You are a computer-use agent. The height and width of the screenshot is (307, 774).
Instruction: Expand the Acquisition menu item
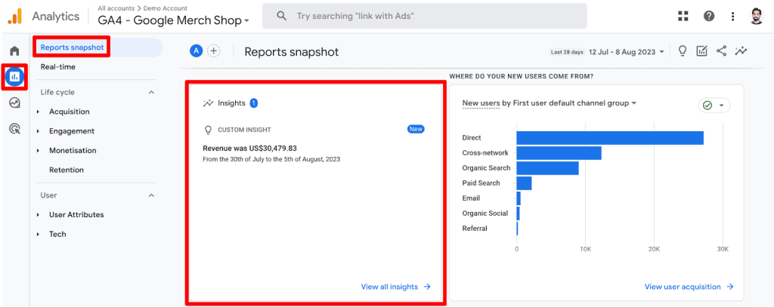click(x=38, y=112)
